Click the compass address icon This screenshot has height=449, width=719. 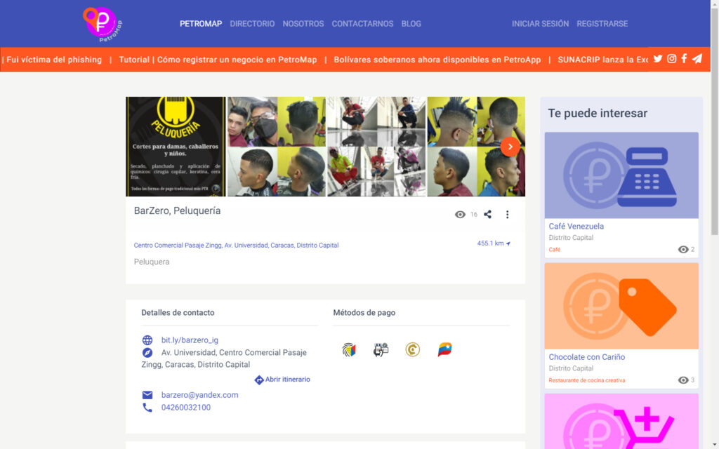point(147,352)
